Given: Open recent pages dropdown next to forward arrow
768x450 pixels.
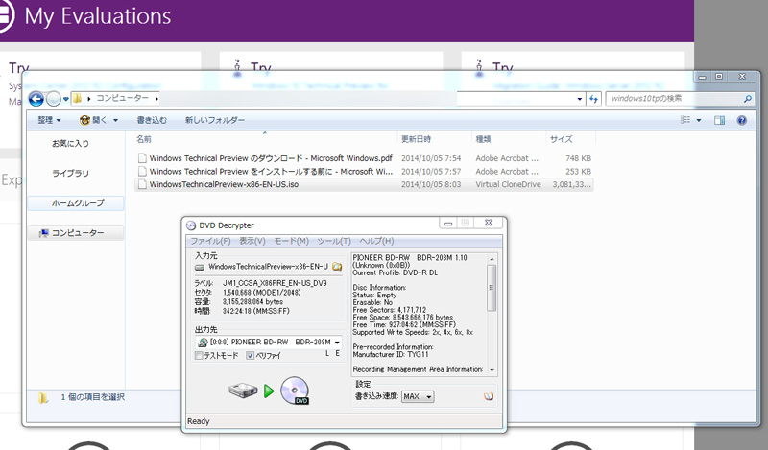Looking at the screenshot, I should point(65,99).
